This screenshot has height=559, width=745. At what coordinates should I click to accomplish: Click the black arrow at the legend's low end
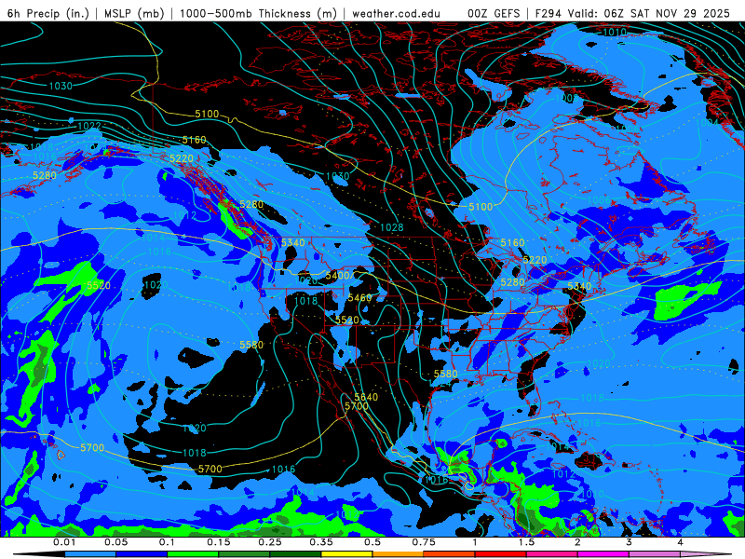pyautogui.click(x=39, y=554)
